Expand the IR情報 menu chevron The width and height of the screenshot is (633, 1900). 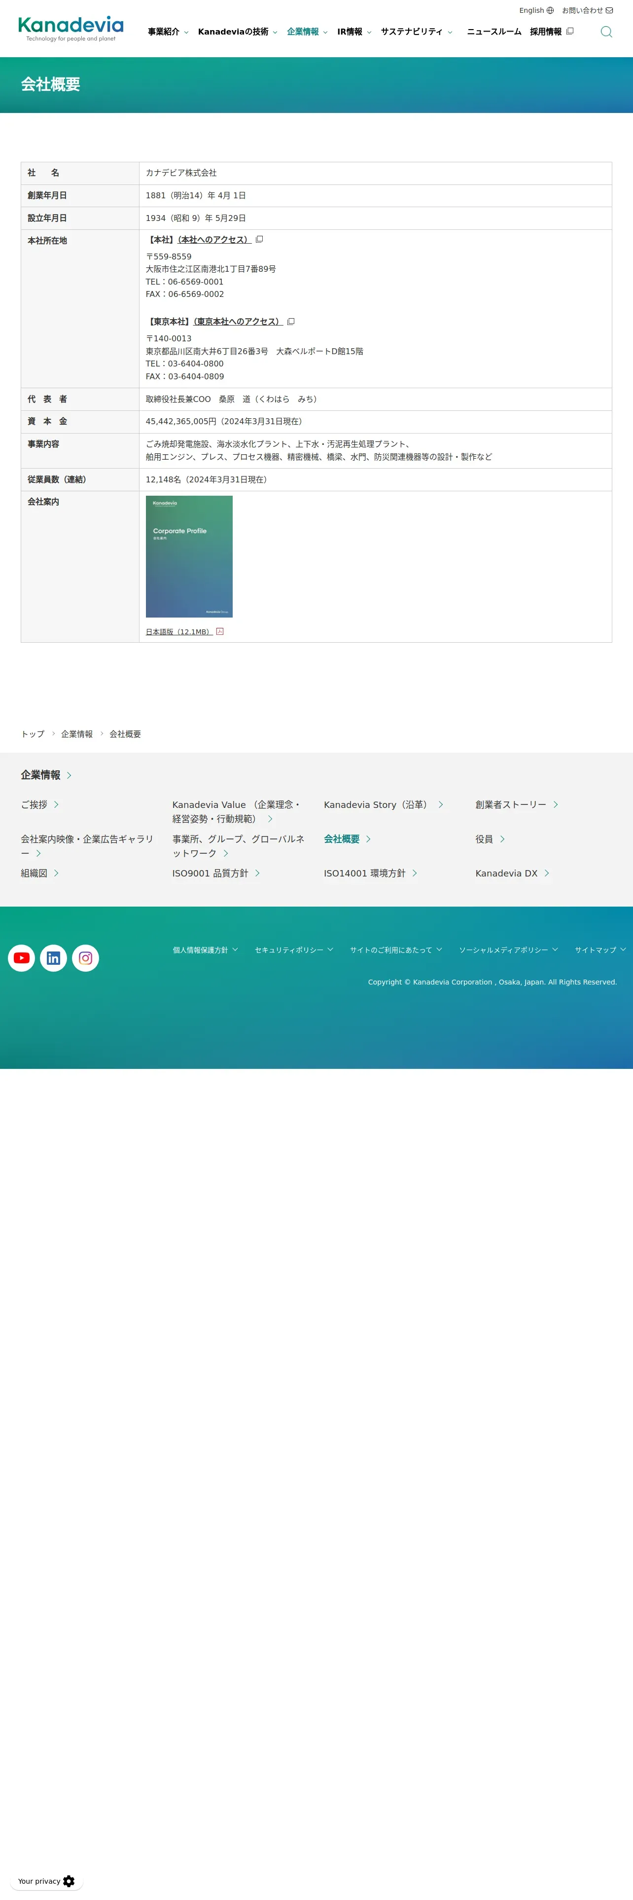click(369, 33)
